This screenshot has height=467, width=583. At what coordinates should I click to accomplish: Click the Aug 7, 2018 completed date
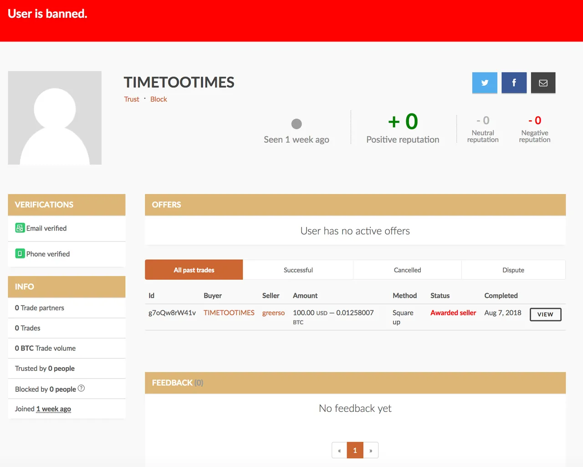click(x=503, y=313)
